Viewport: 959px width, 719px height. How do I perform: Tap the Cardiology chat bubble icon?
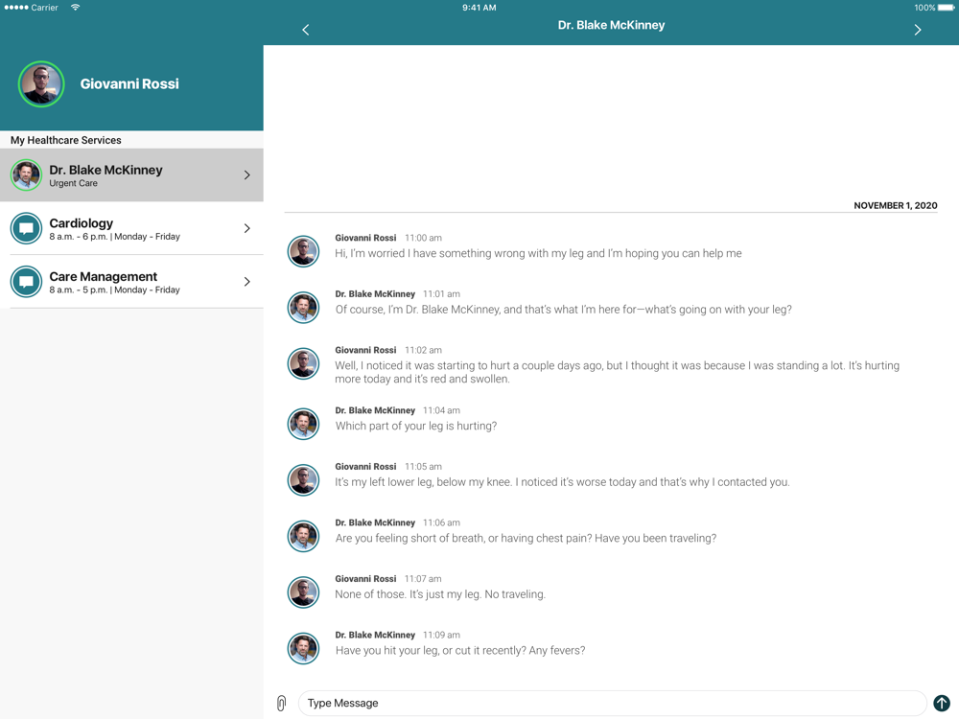[26, 228]
